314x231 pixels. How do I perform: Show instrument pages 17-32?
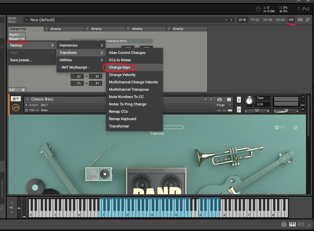coord(255,20)
